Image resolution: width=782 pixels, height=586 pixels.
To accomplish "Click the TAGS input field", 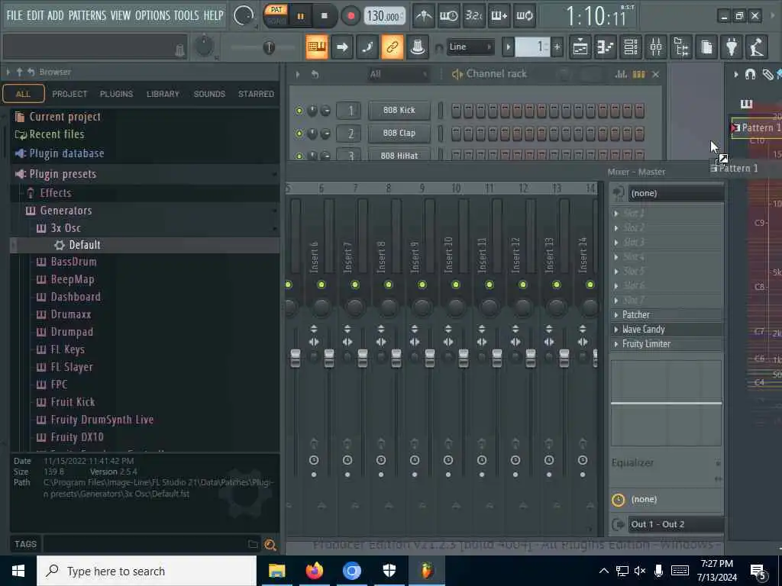I will coord(145,544).
